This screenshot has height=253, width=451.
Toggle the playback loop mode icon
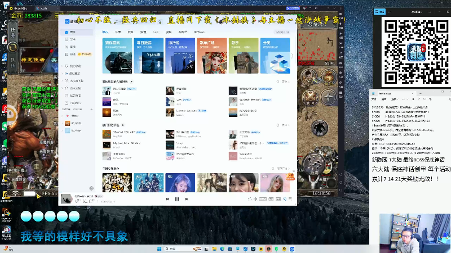tap(250, 199)
